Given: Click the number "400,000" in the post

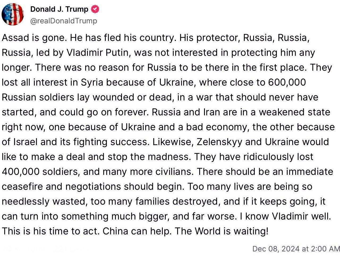Looking at the screenshot, I should (x=20, y=172).
